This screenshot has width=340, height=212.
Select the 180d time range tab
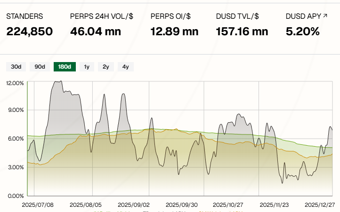point(65,67)
